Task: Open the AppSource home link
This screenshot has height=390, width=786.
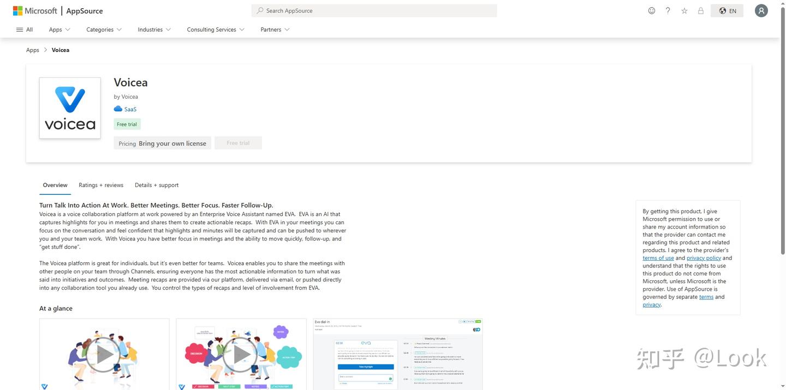Action: coord(85,11)
